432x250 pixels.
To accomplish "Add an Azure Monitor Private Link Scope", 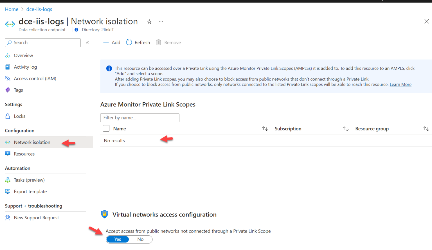I will 112,42.
